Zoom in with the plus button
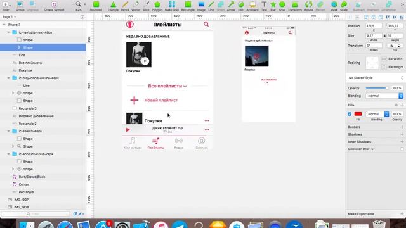Viewport: 406px width, 228px height. coord(84,4)
